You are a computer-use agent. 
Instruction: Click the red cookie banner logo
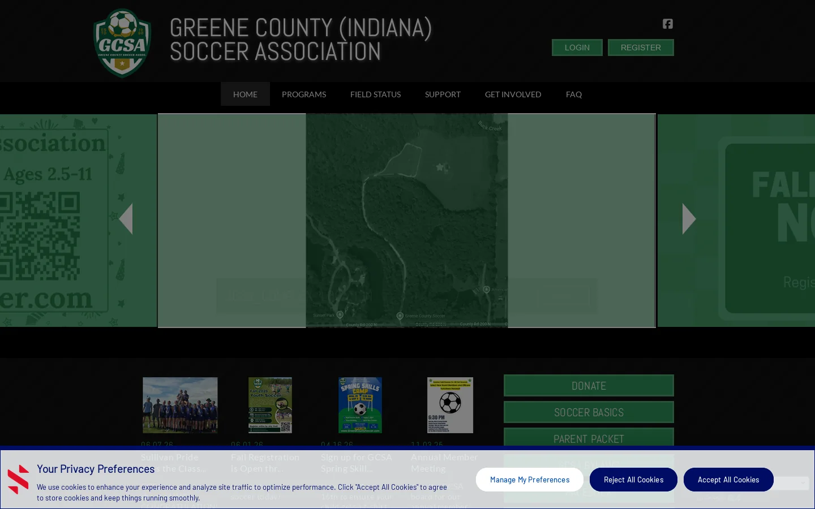pyautogui.click(x=18, y=480)
